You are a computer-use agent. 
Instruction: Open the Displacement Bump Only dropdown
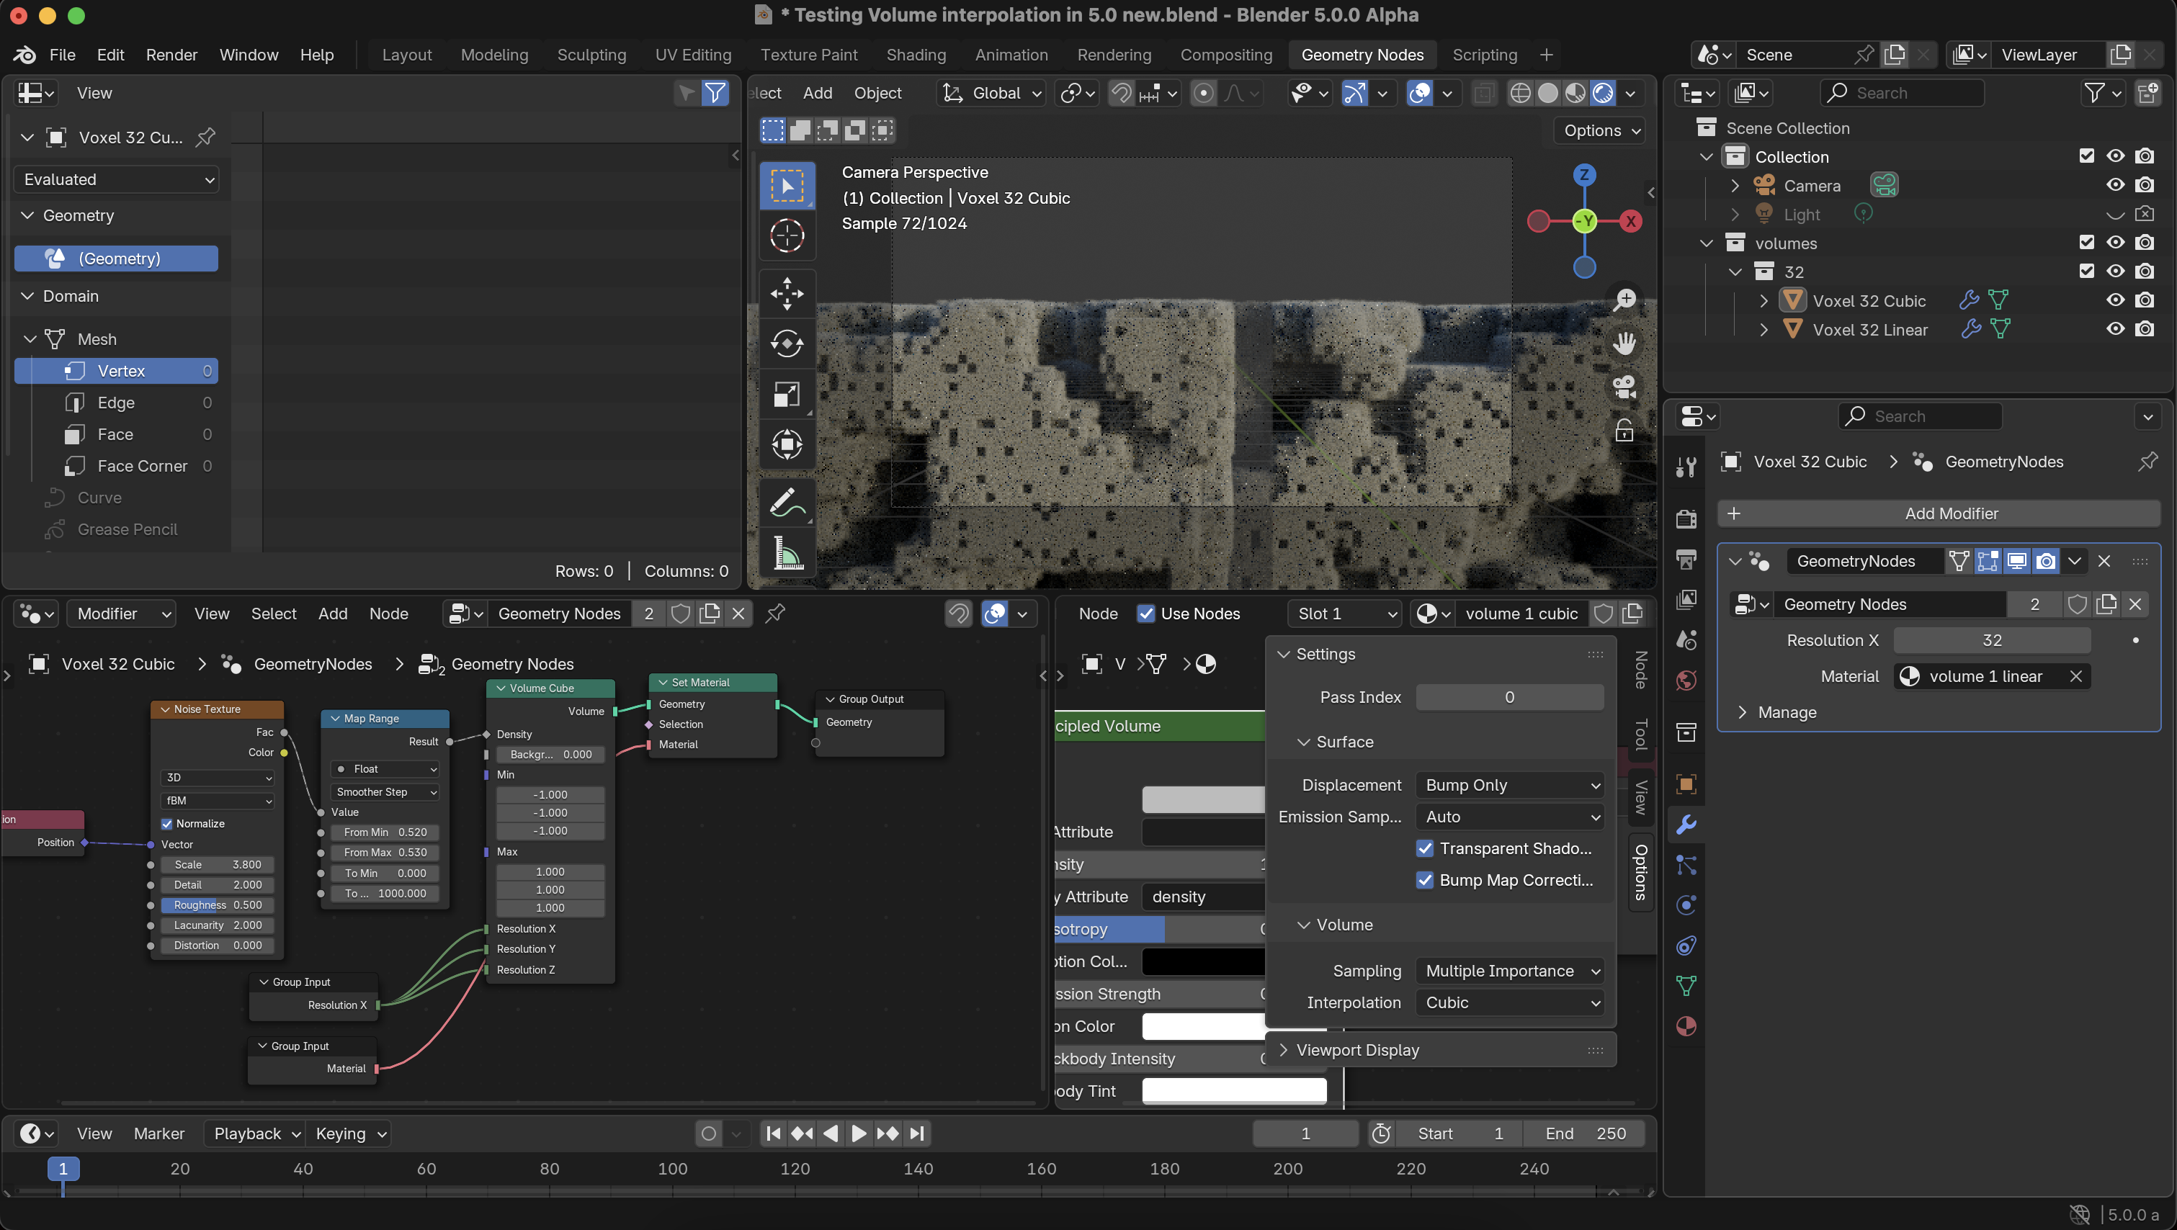point(1509,785)
